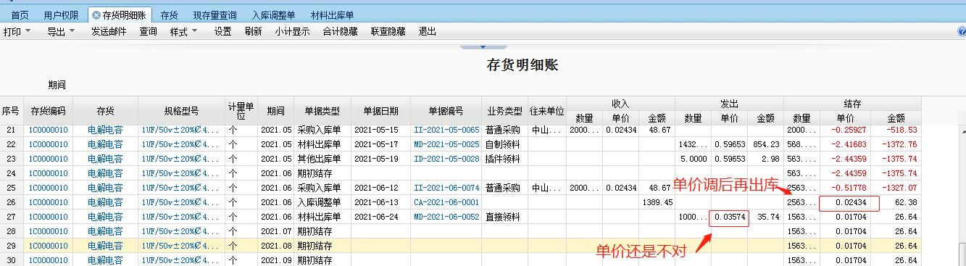The height and width of the screenshot is (266, 966).
Task: Click the 发送邮件 toolbar button
Action: click(109, 31)
